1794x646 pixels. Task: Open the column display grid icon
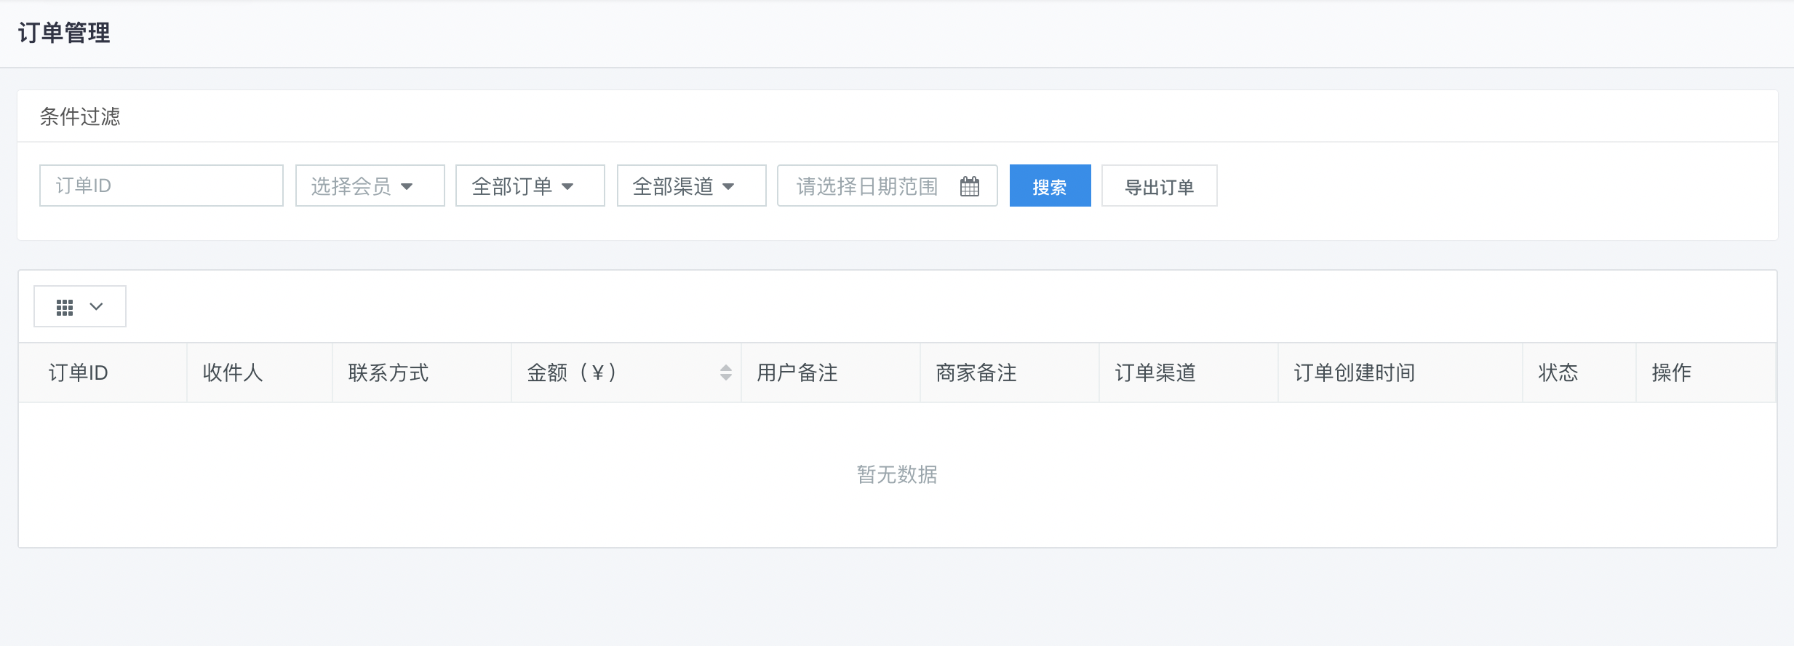(65, 307)
